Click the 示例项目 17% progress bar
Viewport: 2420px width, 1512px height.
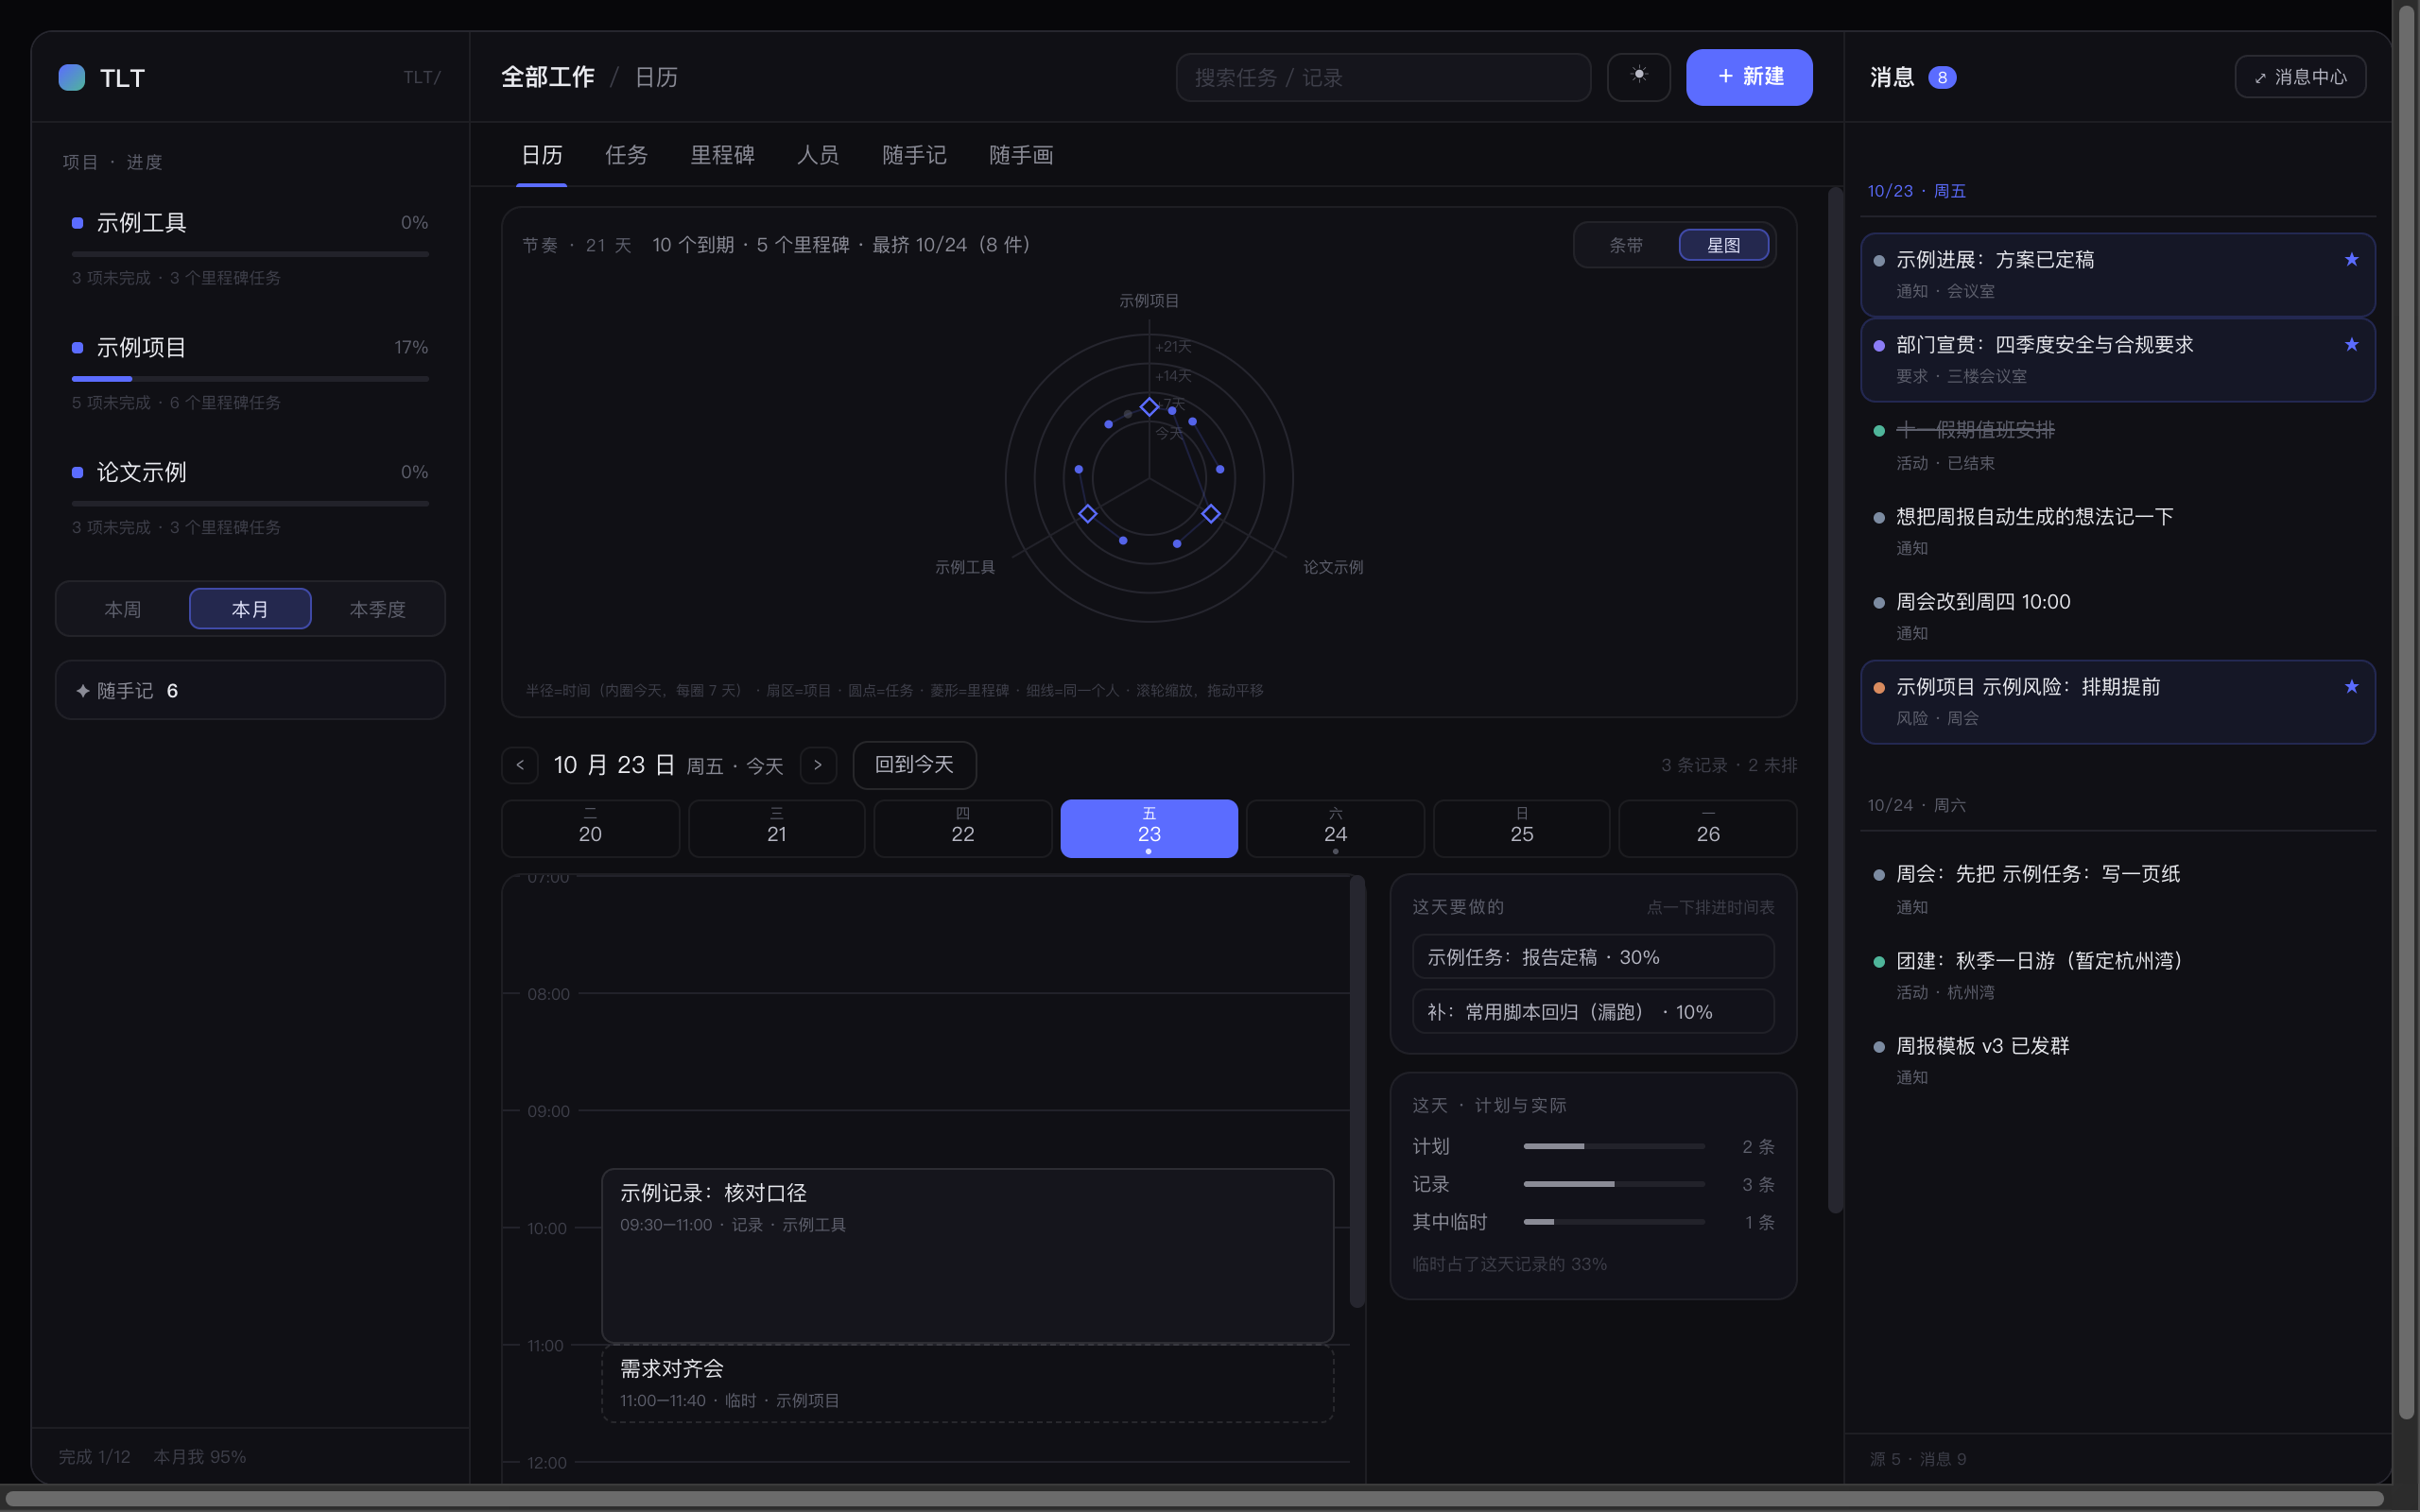(250, 379)
